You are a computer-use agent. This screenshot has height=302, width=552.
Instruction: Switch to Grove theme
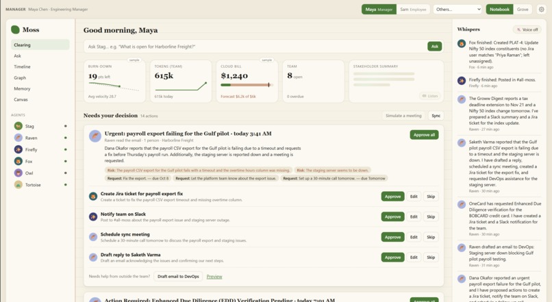point(523,10)
